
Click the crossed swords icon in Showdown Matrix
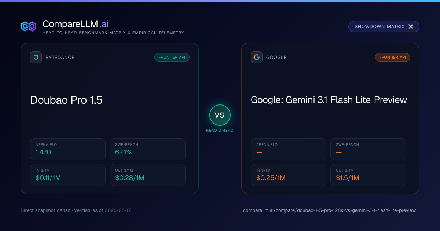(411, 26)
